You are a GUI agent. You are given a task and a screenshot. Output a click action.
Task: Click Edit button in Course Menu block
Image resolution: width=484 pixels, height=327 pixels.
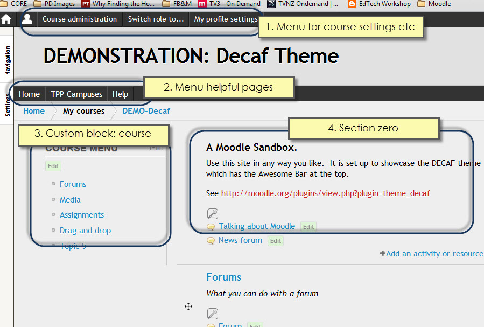coord(53,166)
